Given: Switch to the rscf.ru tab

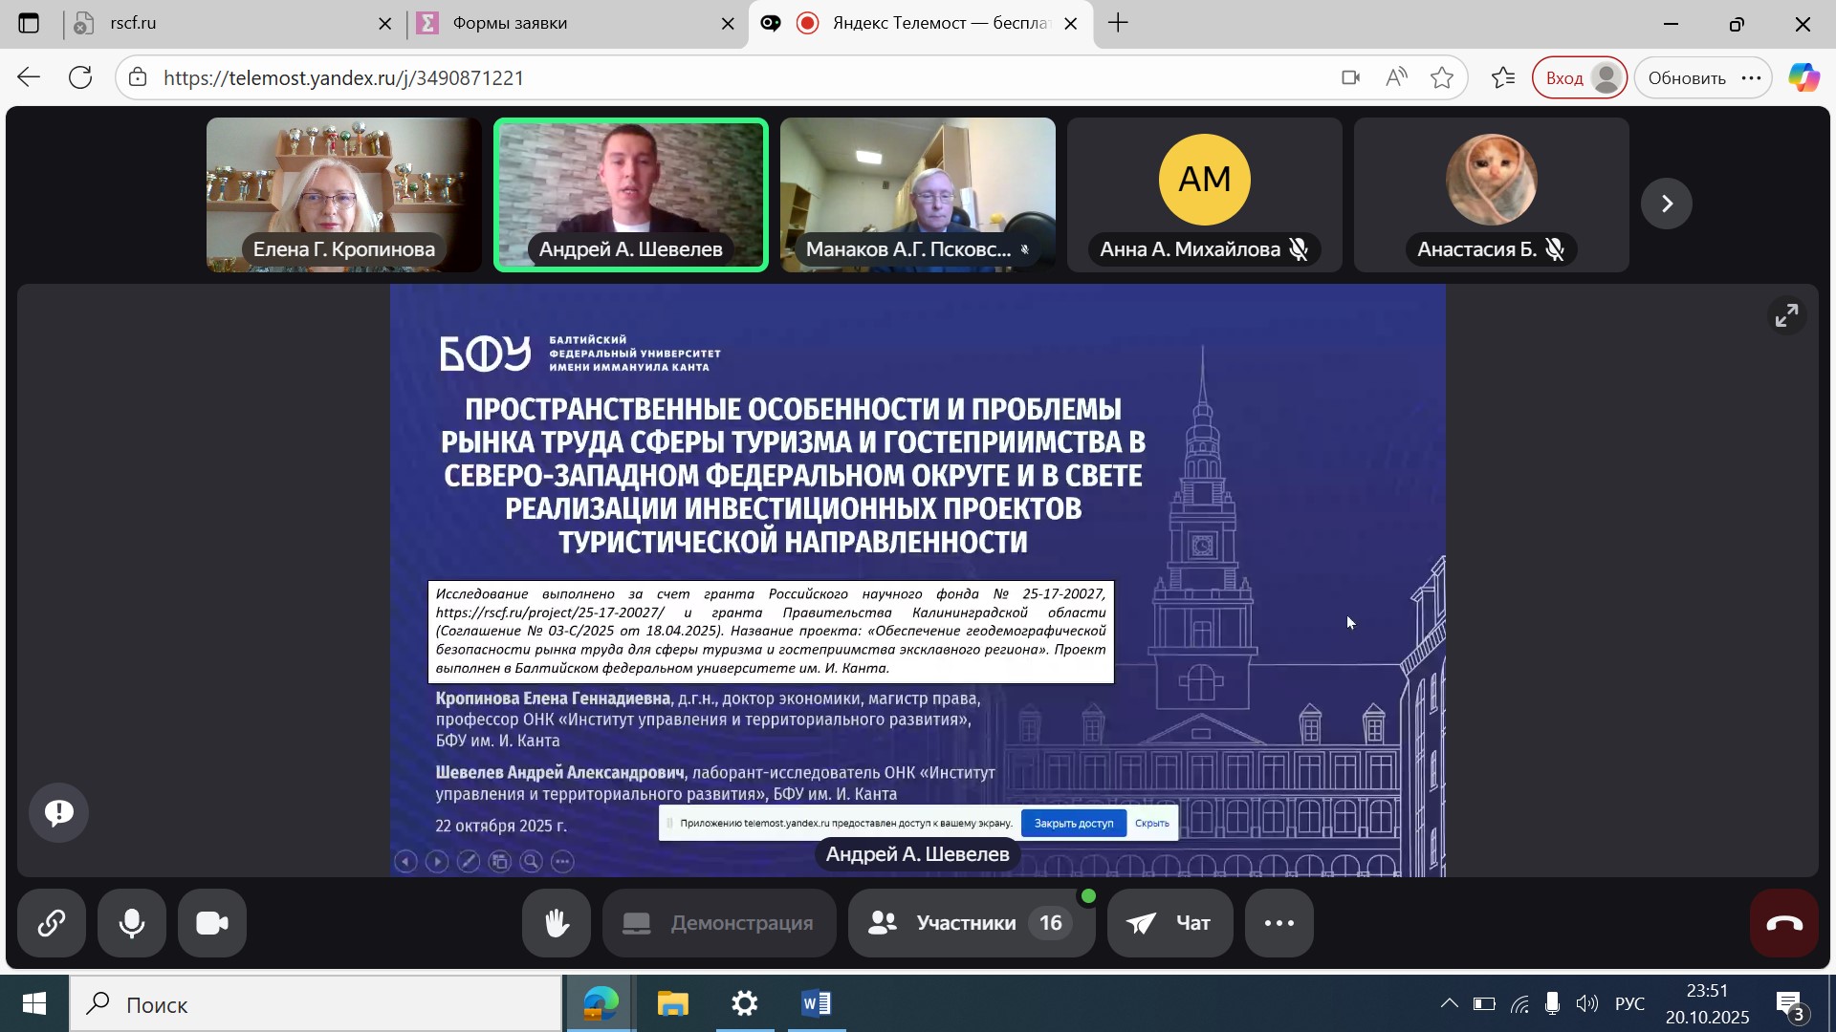Looking at the screenshot, I should 220,23.
